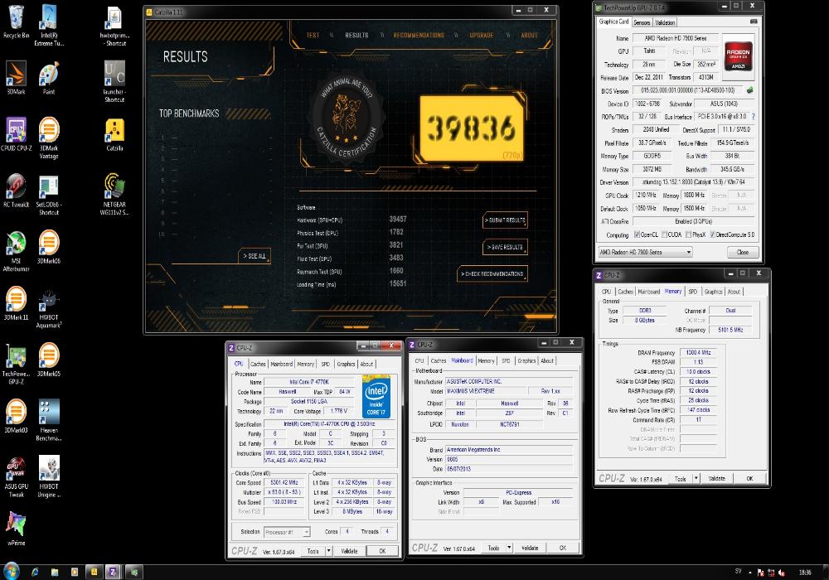Click the GPU-Z screenshot camera icon
This screenshot has height=580, width=829.
(x=754, y=22)
